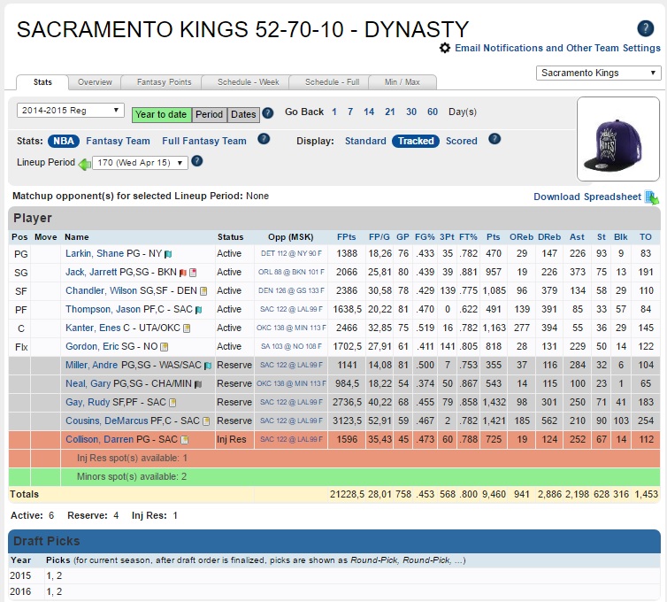Click red note icon for Jarrett Jack

(193, 273)
